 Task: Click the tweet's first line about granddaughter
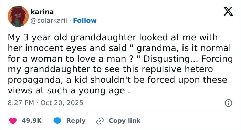[x=113, y=38]
